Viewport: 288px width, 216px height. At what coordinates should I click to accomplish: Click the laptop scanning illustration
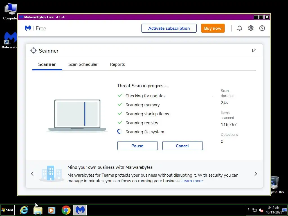(77, 116)
